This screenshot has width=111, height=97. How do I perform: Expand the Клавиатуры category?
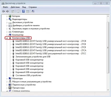(x=7, y=32)
